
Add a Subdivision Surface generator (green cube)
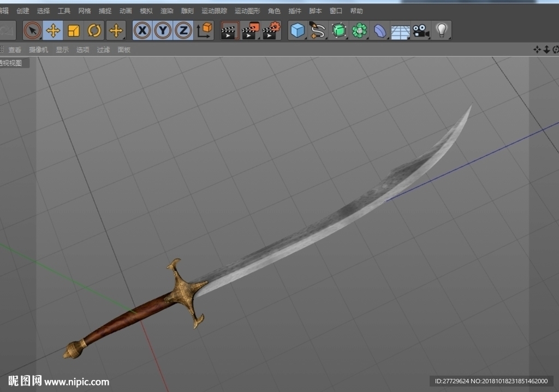338,31
